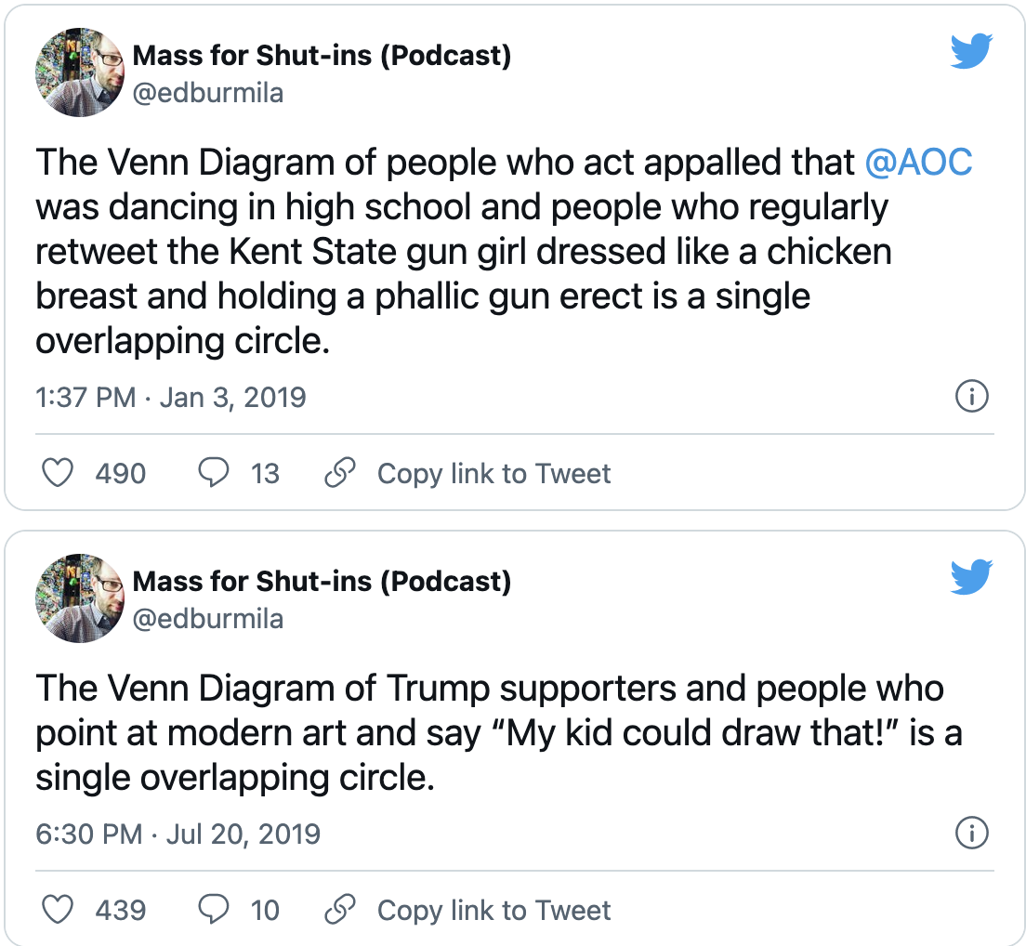This screenshot has height=946, width=1026.
Task: Open replies on the Jan 3, 2019 tweet
Action: 214,472
